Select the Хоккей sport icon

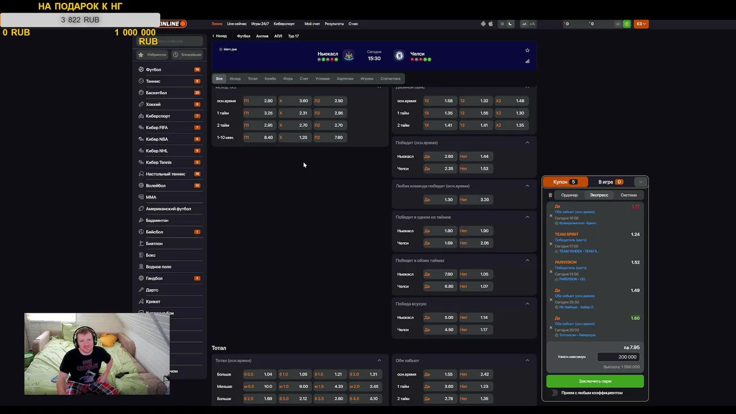[141, 104]
